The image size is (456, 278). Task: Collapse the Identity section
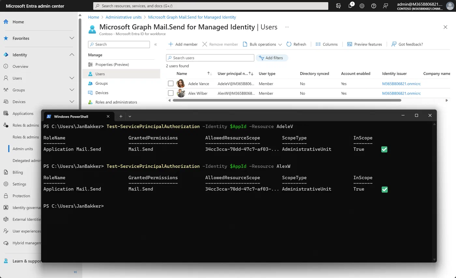pyautogui.click(x=72, y=55)
